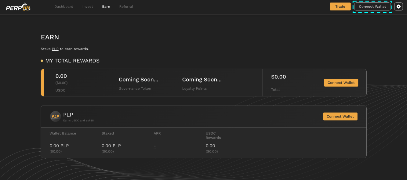Click Coming Soon above Loyalty Points
The width and height of the screenshot is (407, 180).
[202, 80]
